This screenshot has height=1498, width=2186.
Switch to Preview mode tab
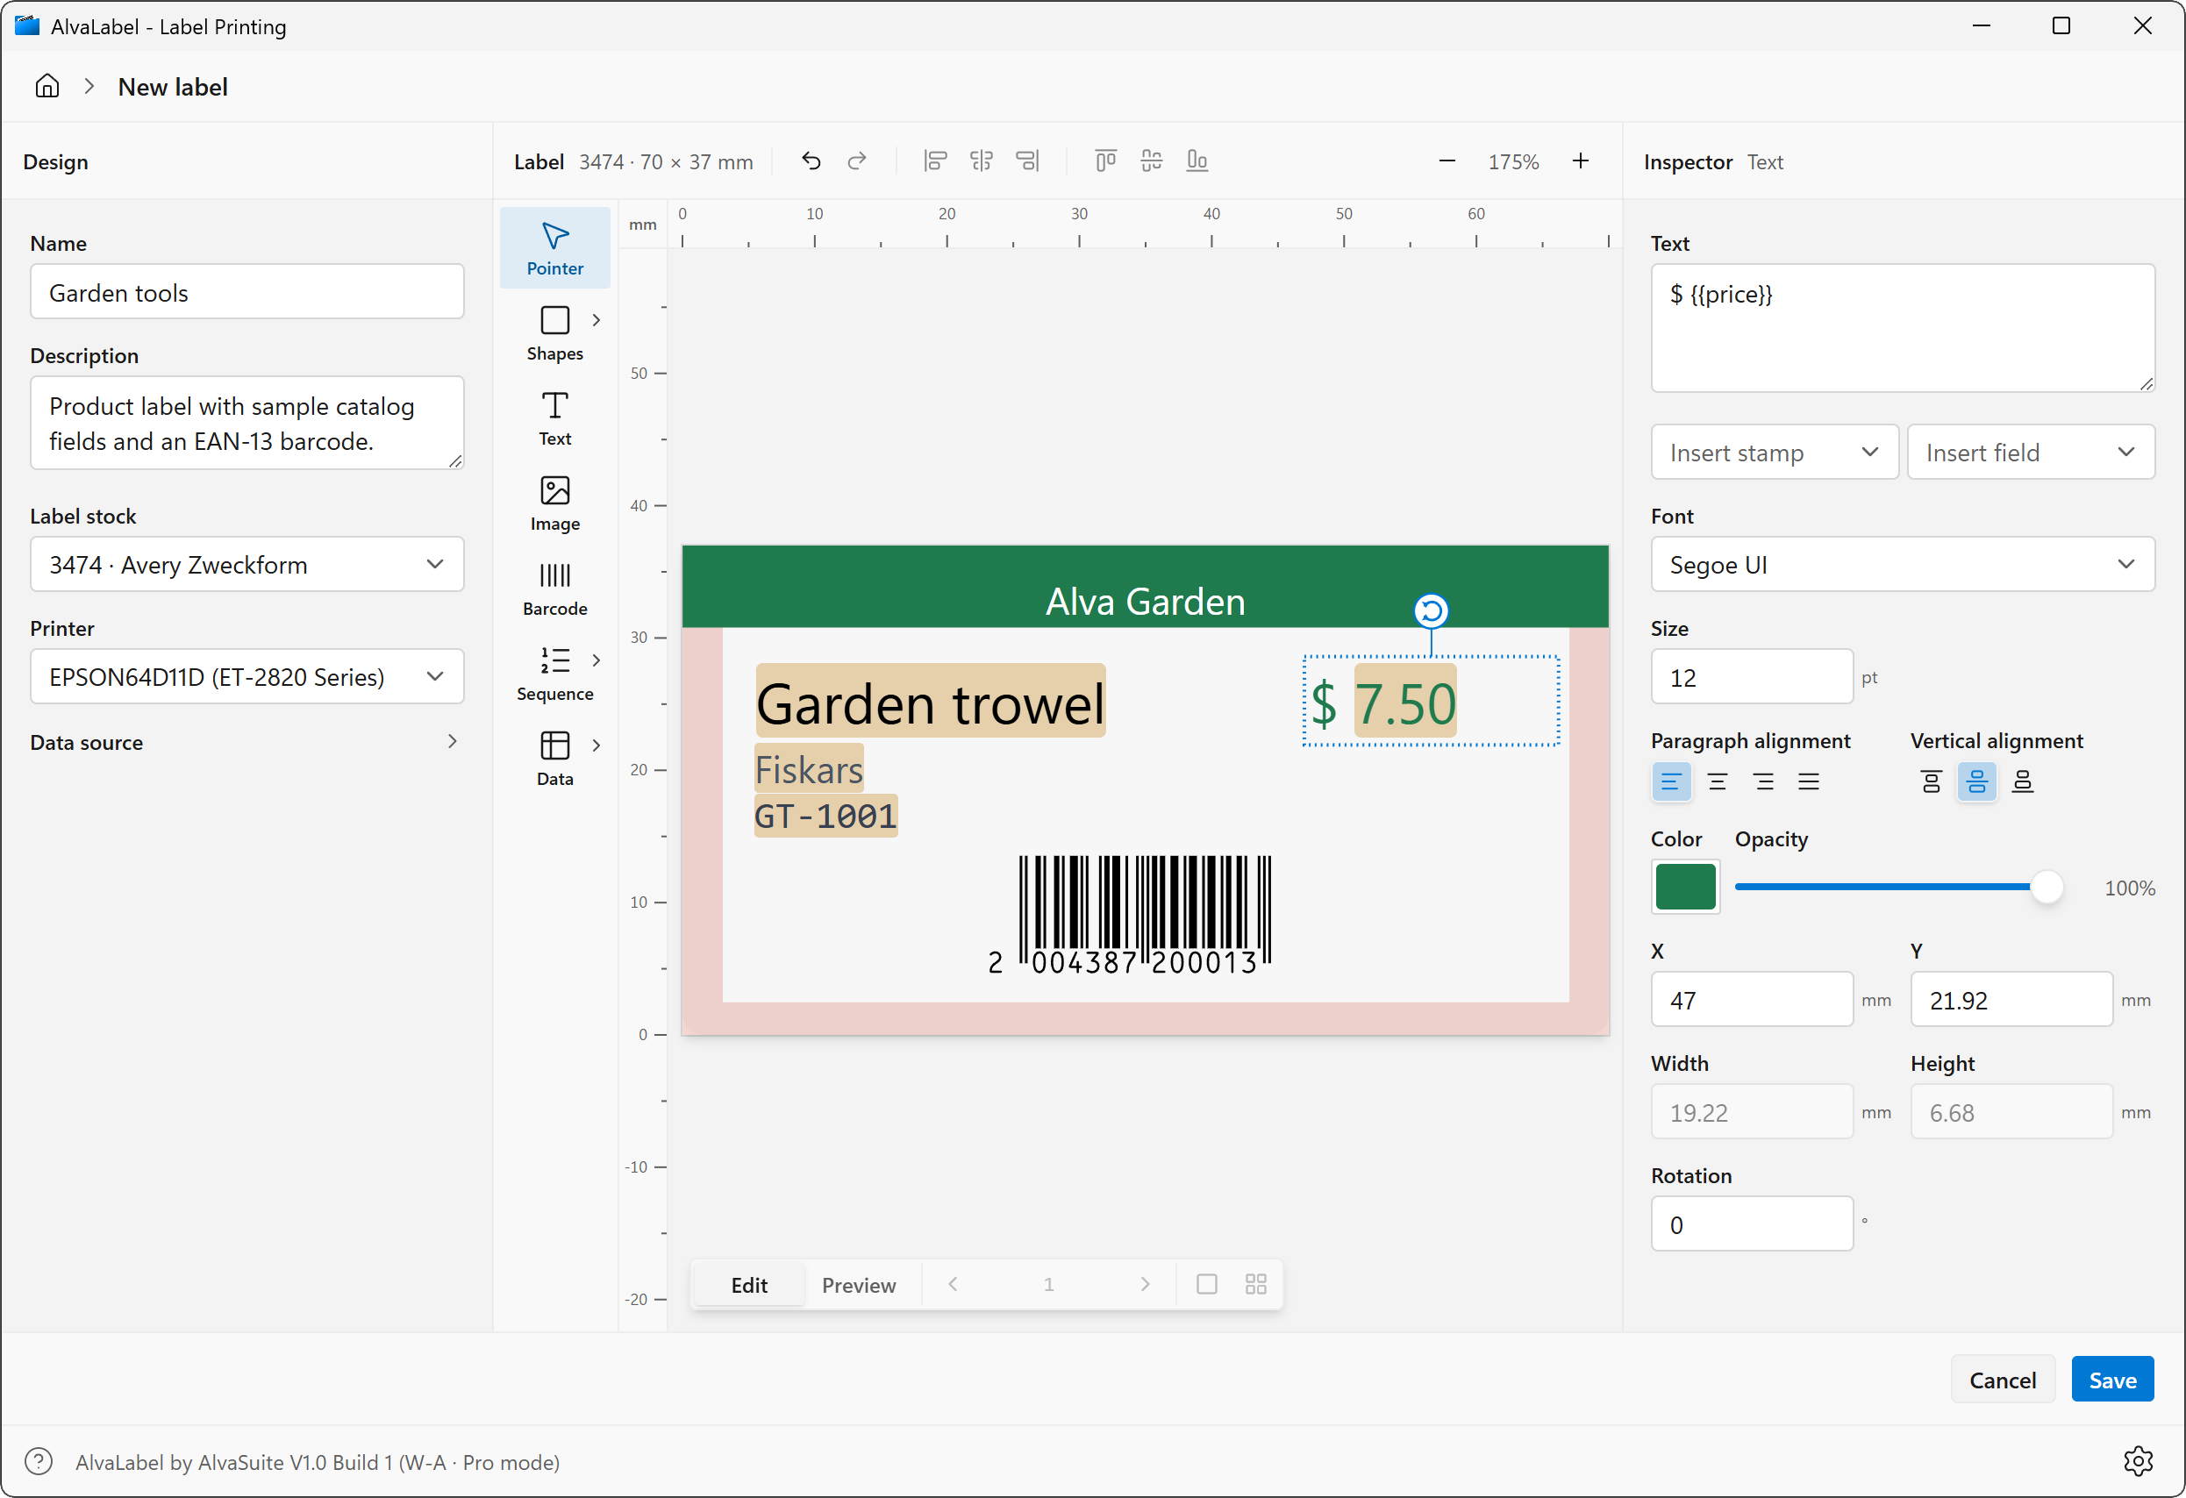point(859,1285)
